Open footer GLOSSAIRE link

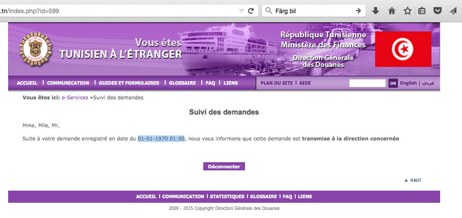tap(263, 197)
